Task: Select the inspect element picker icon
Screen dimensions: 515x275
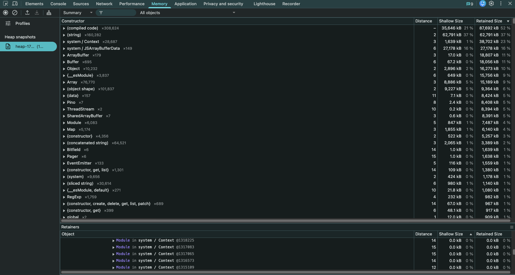Action: [6, 4]
